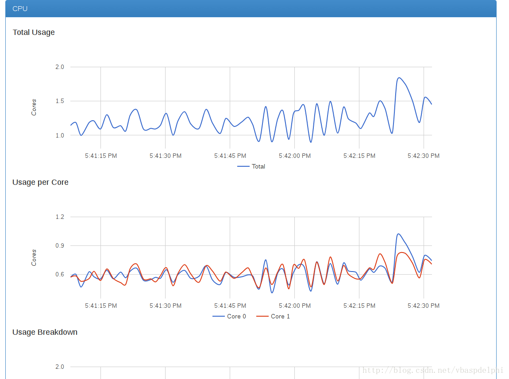Click the CPU panel header
The image size is (509, 379).
coord(251,8)
